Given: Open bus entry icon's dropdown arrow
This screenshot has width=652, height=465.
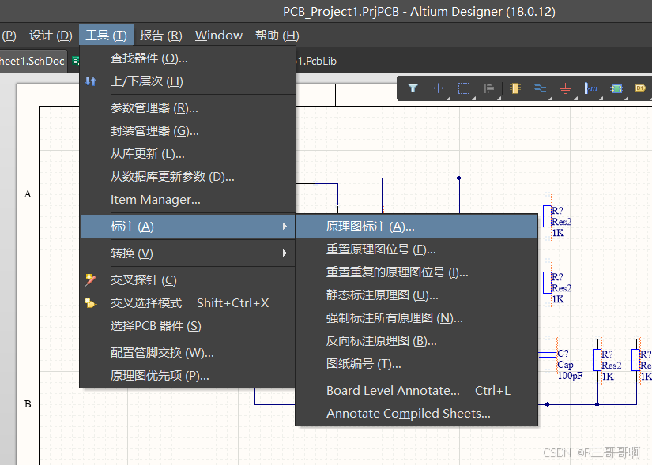Looking at the screenshot, I should (601, 98).
